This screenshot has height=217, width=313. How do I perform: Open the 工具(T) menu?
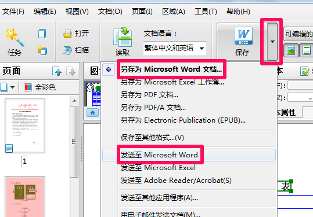pos(206,12)
